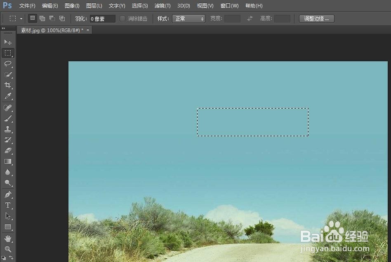Image resolution: width=391 pixels, height=262 pixels.
Task: Click the 高度 height input field
Action: pos(282,19)
